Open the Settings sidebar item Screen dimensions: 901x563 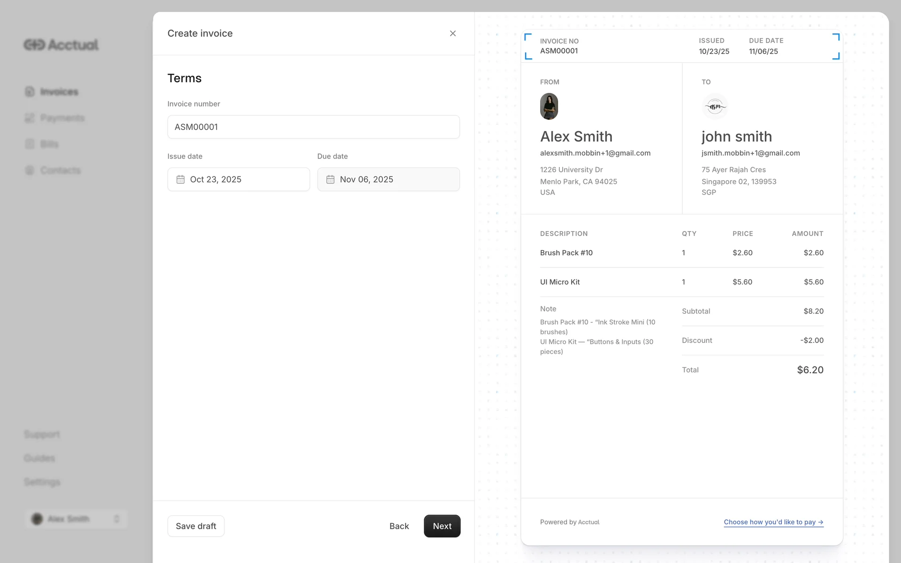(x=42, y=482)
